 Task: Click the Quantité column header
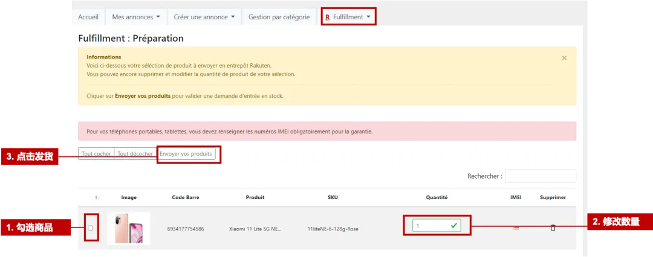[x=437, y=197]
